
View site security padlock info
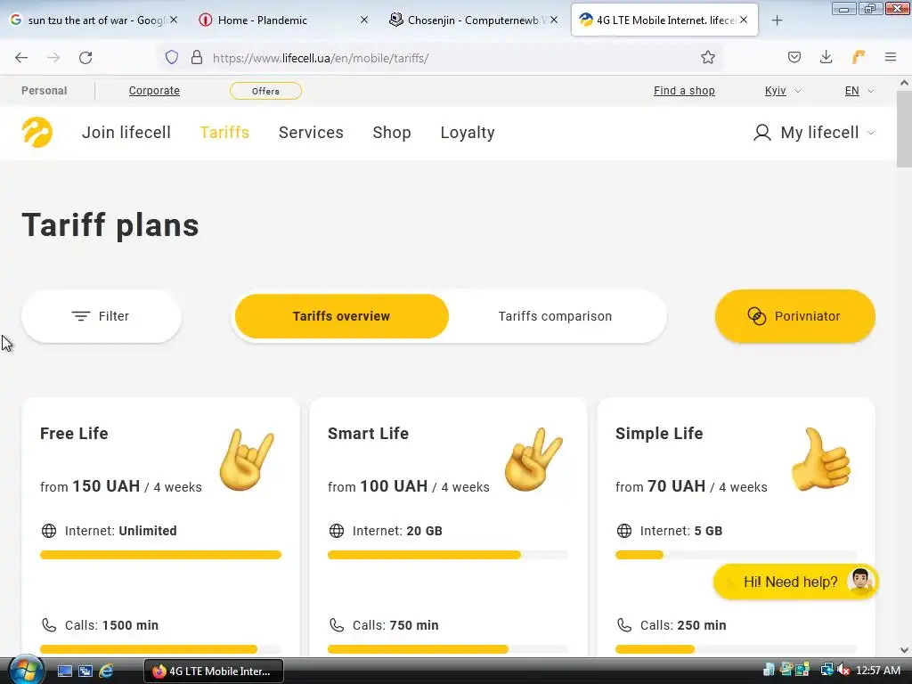coord(197,58)
